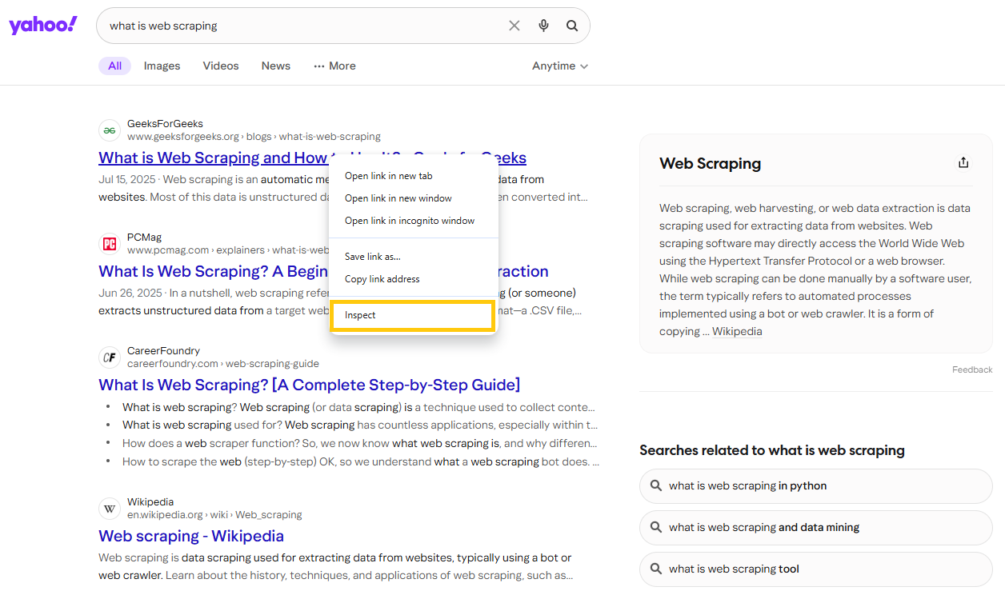The width and height of the screenshot is (1005, 591).
Task: Choose Inspect from the context menu
Action: [x=361, y=315]
